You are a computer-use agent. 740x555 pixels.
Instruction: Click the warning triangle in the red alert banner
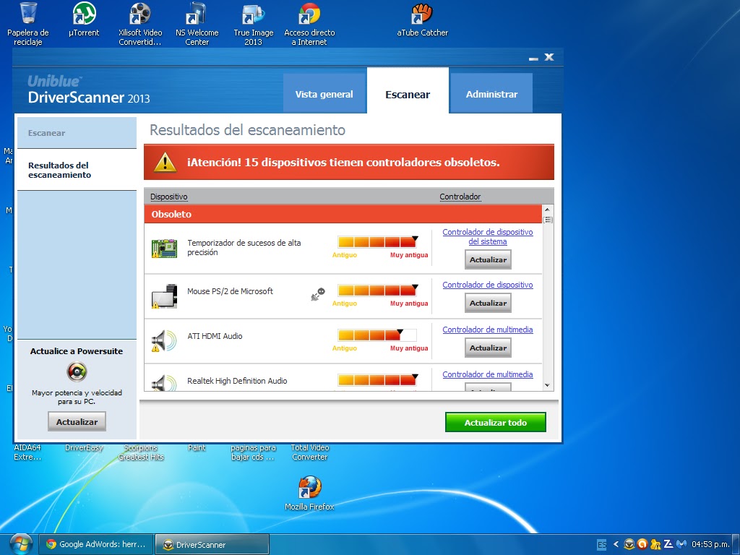[165, 163]
